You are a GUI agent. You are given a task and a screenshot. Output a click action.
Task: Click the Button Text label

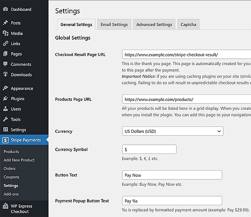pyautogui.click(x=66, y=175)
